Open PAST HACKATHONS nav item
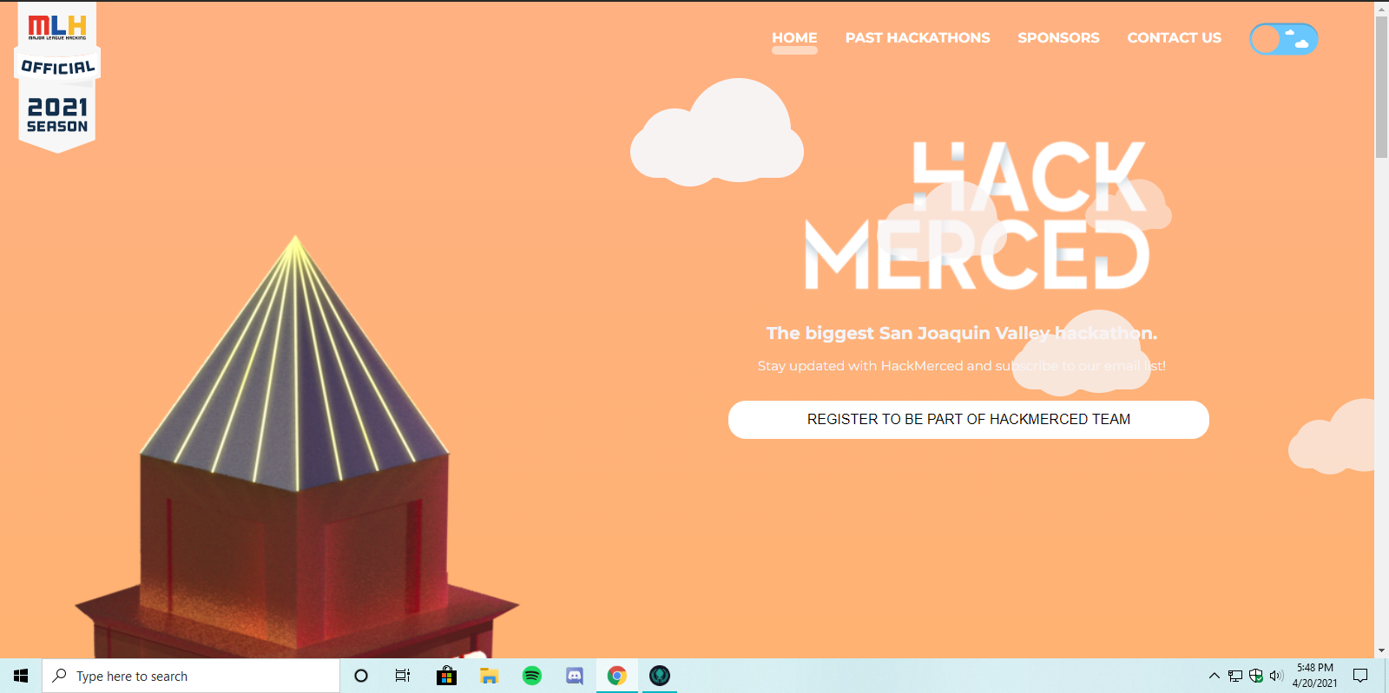1389x693 pixels. [918, 38]
